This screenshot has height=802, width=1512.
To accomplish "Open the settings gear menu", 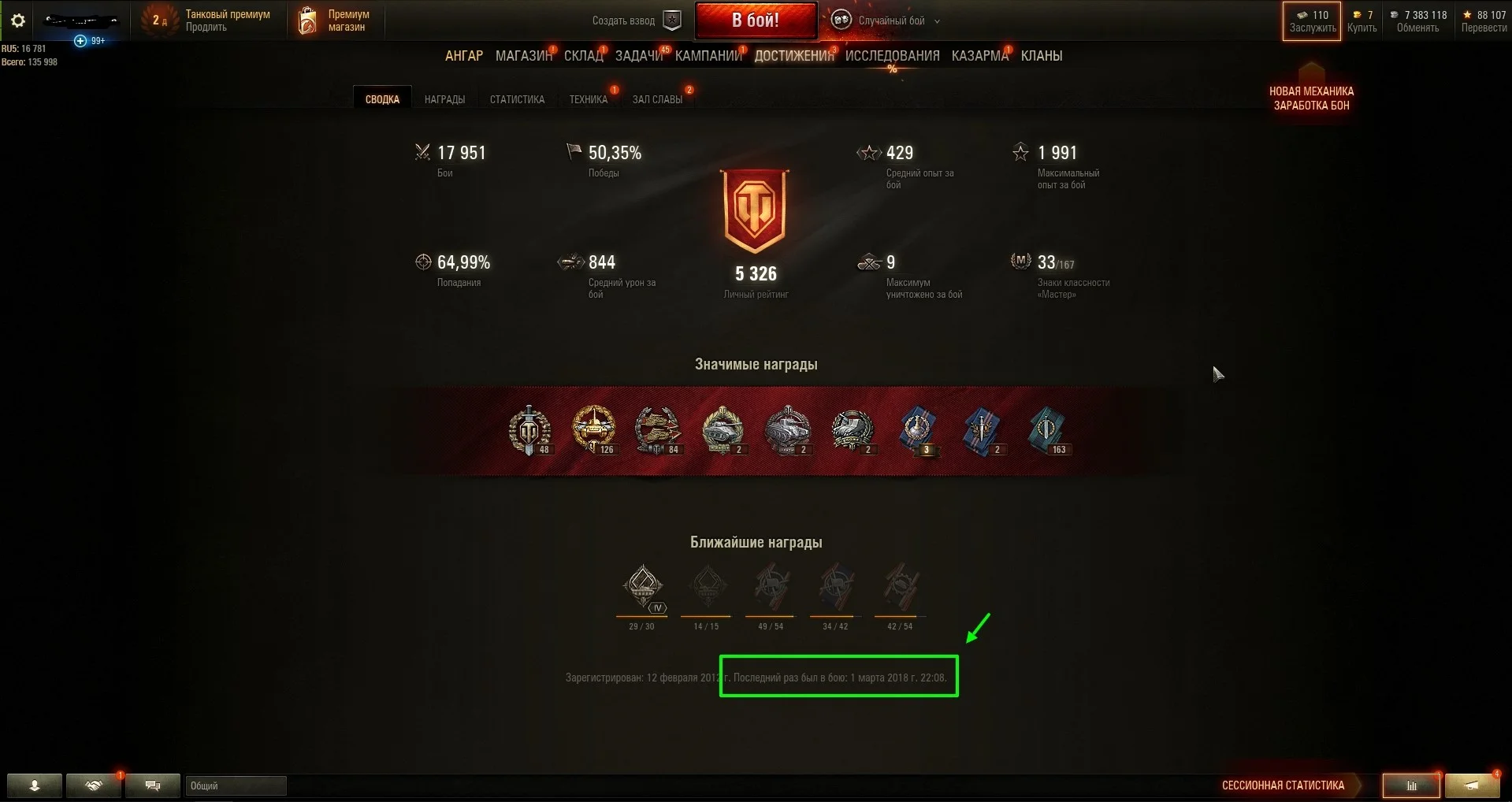I will [x=17, y=20].
